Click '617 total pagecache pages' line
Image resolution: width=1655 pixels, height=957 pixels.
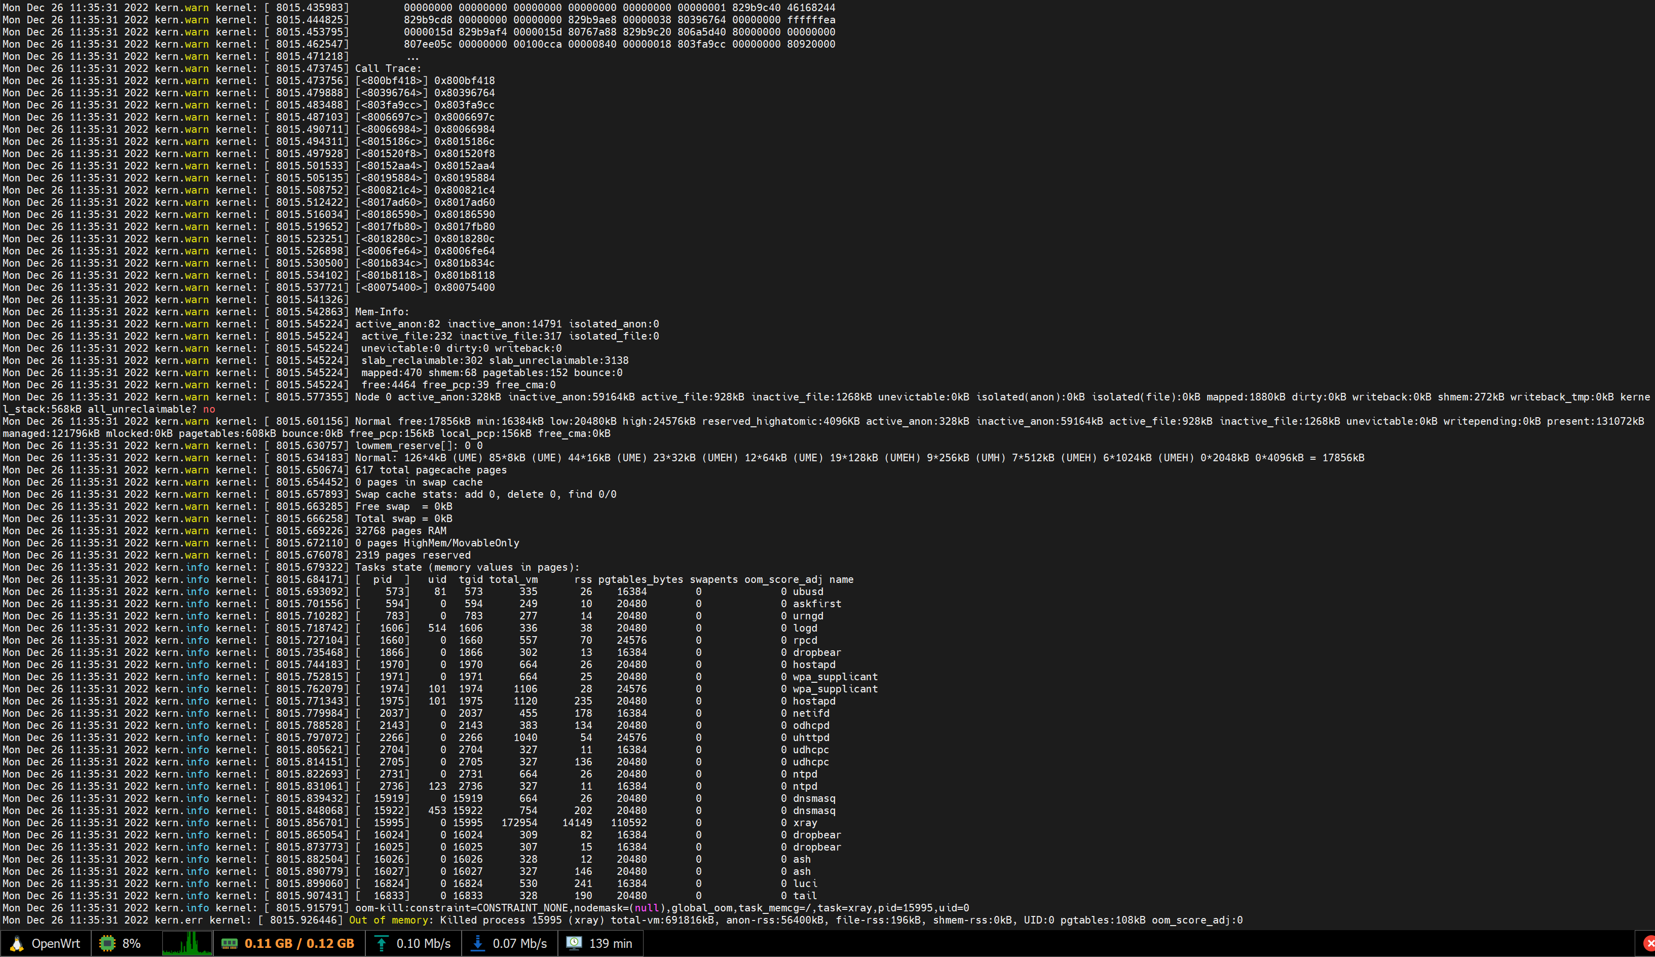431,470
